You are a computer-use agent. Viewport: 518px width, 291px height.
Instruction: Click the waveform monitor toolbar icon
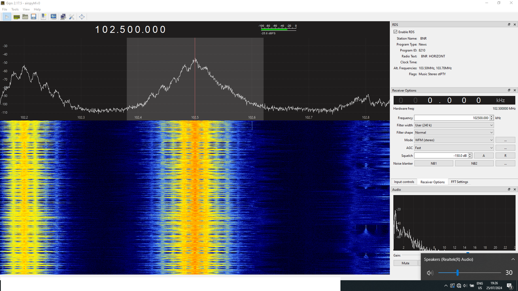click(x=53, y=17)
